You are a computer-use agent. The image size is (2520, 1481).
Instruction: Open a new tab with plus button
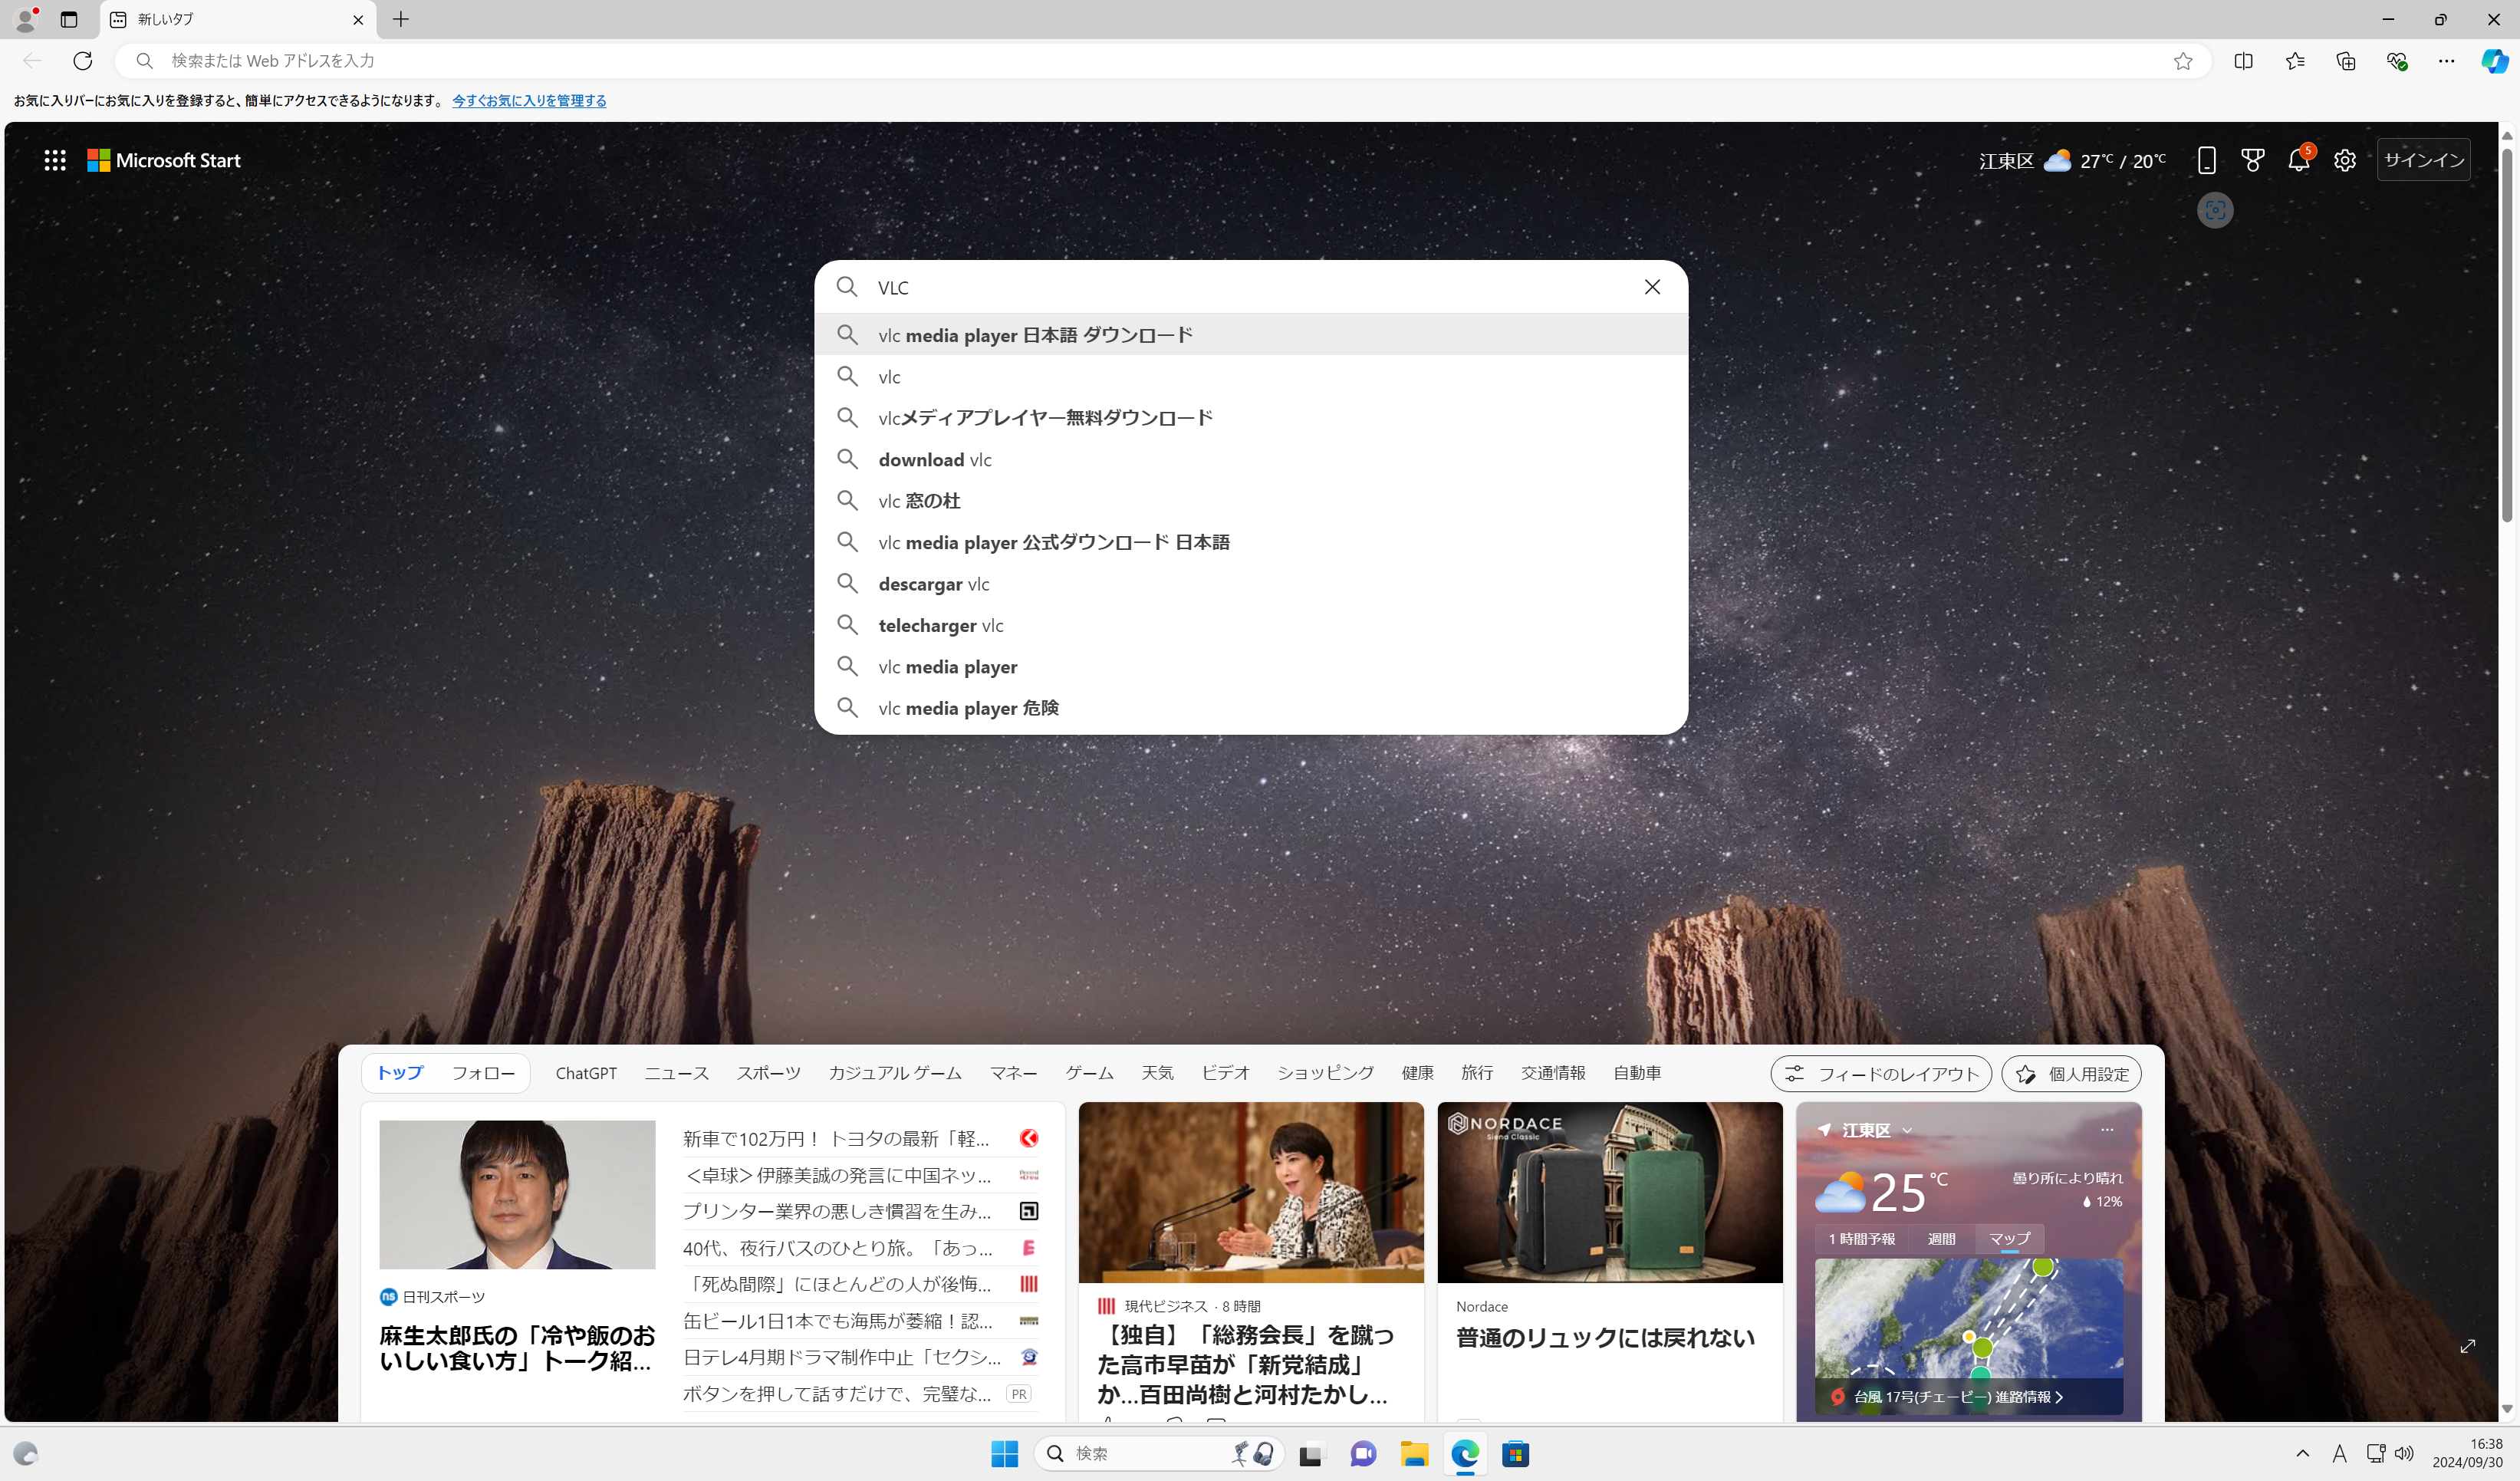[401, 19]
